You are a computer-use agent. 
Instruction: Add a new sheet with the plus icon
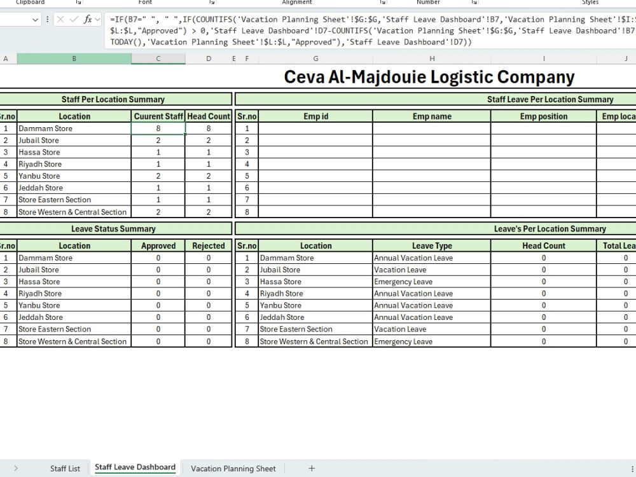coord(312,469)
